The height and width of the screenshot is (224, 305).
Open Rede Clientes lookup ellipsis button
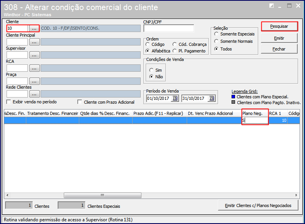(34, 94)
